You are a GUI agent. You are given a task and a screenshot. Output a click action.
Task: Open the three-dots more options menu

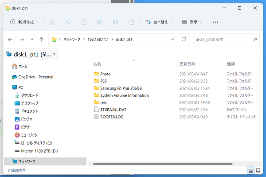(x=215, y=22)
